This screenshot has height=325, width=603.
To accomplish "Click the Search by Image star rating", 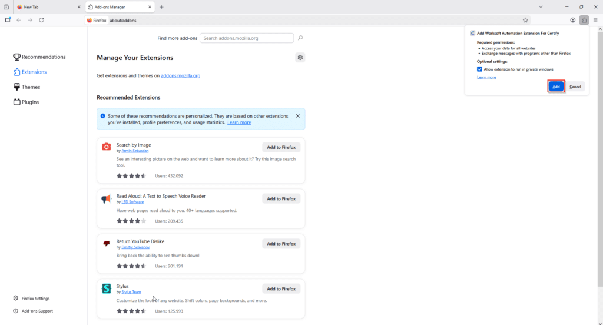I will click(131, 176).
